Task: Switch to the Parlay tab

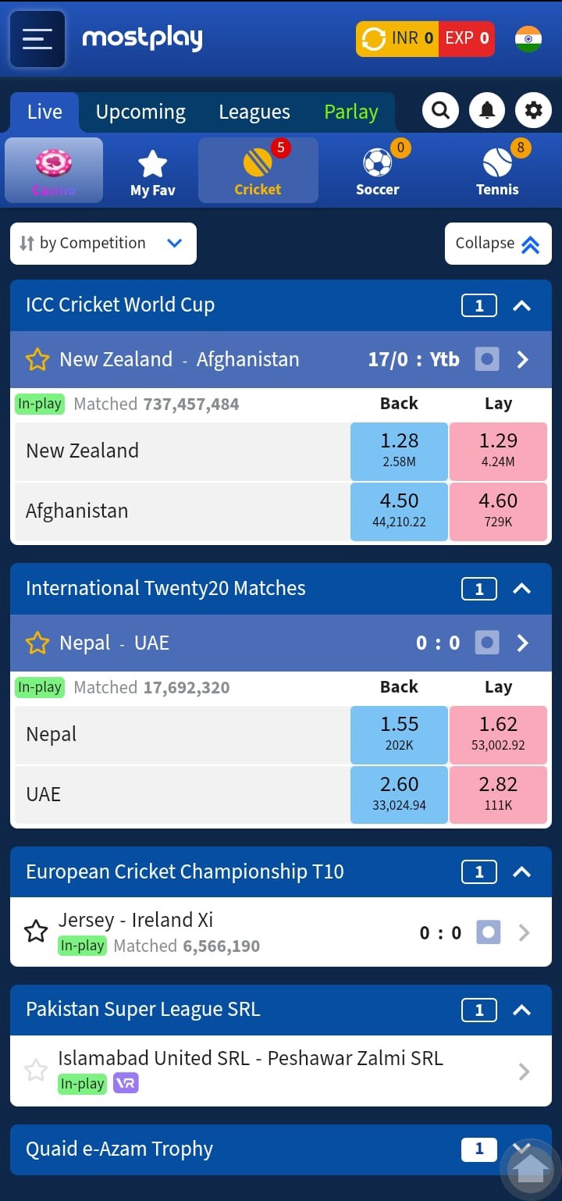Action: [351, 112]
